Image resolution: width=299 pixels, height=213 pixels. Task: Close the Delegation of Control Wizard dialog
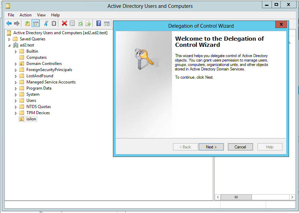pos(281,24)
